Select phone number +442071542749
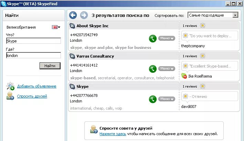This screenshot has width=244, height=141. (x=84, y=35)
